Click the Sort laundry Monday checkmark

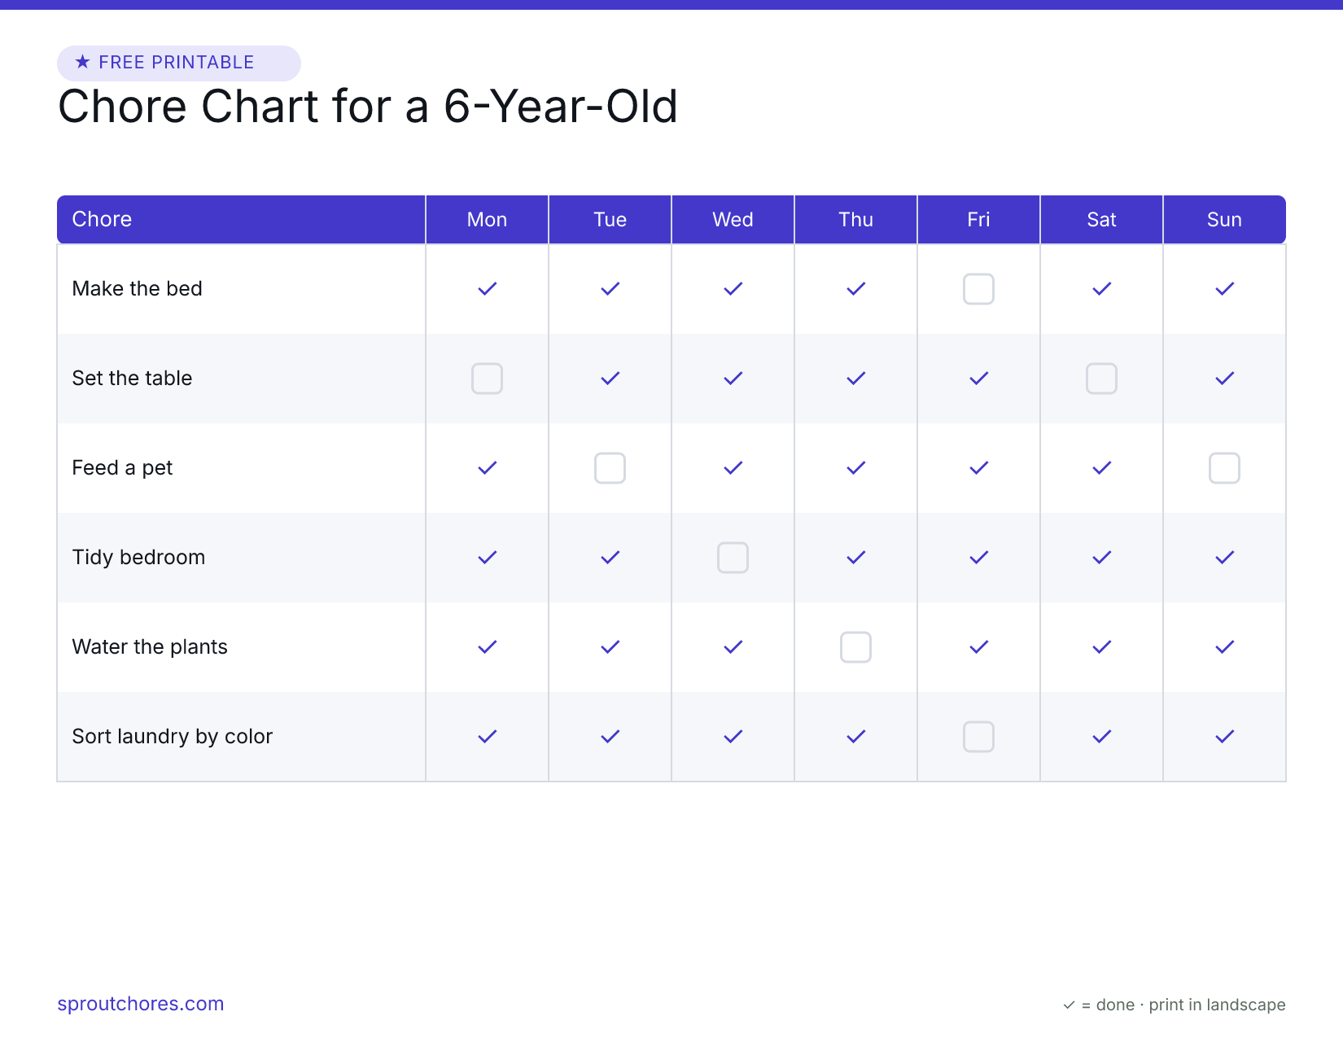click(487, 737)
